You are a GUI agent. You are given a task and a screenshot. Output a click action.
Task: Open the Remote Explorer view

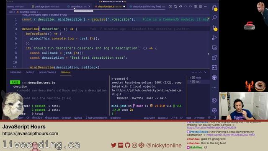(x=214, y=47)
